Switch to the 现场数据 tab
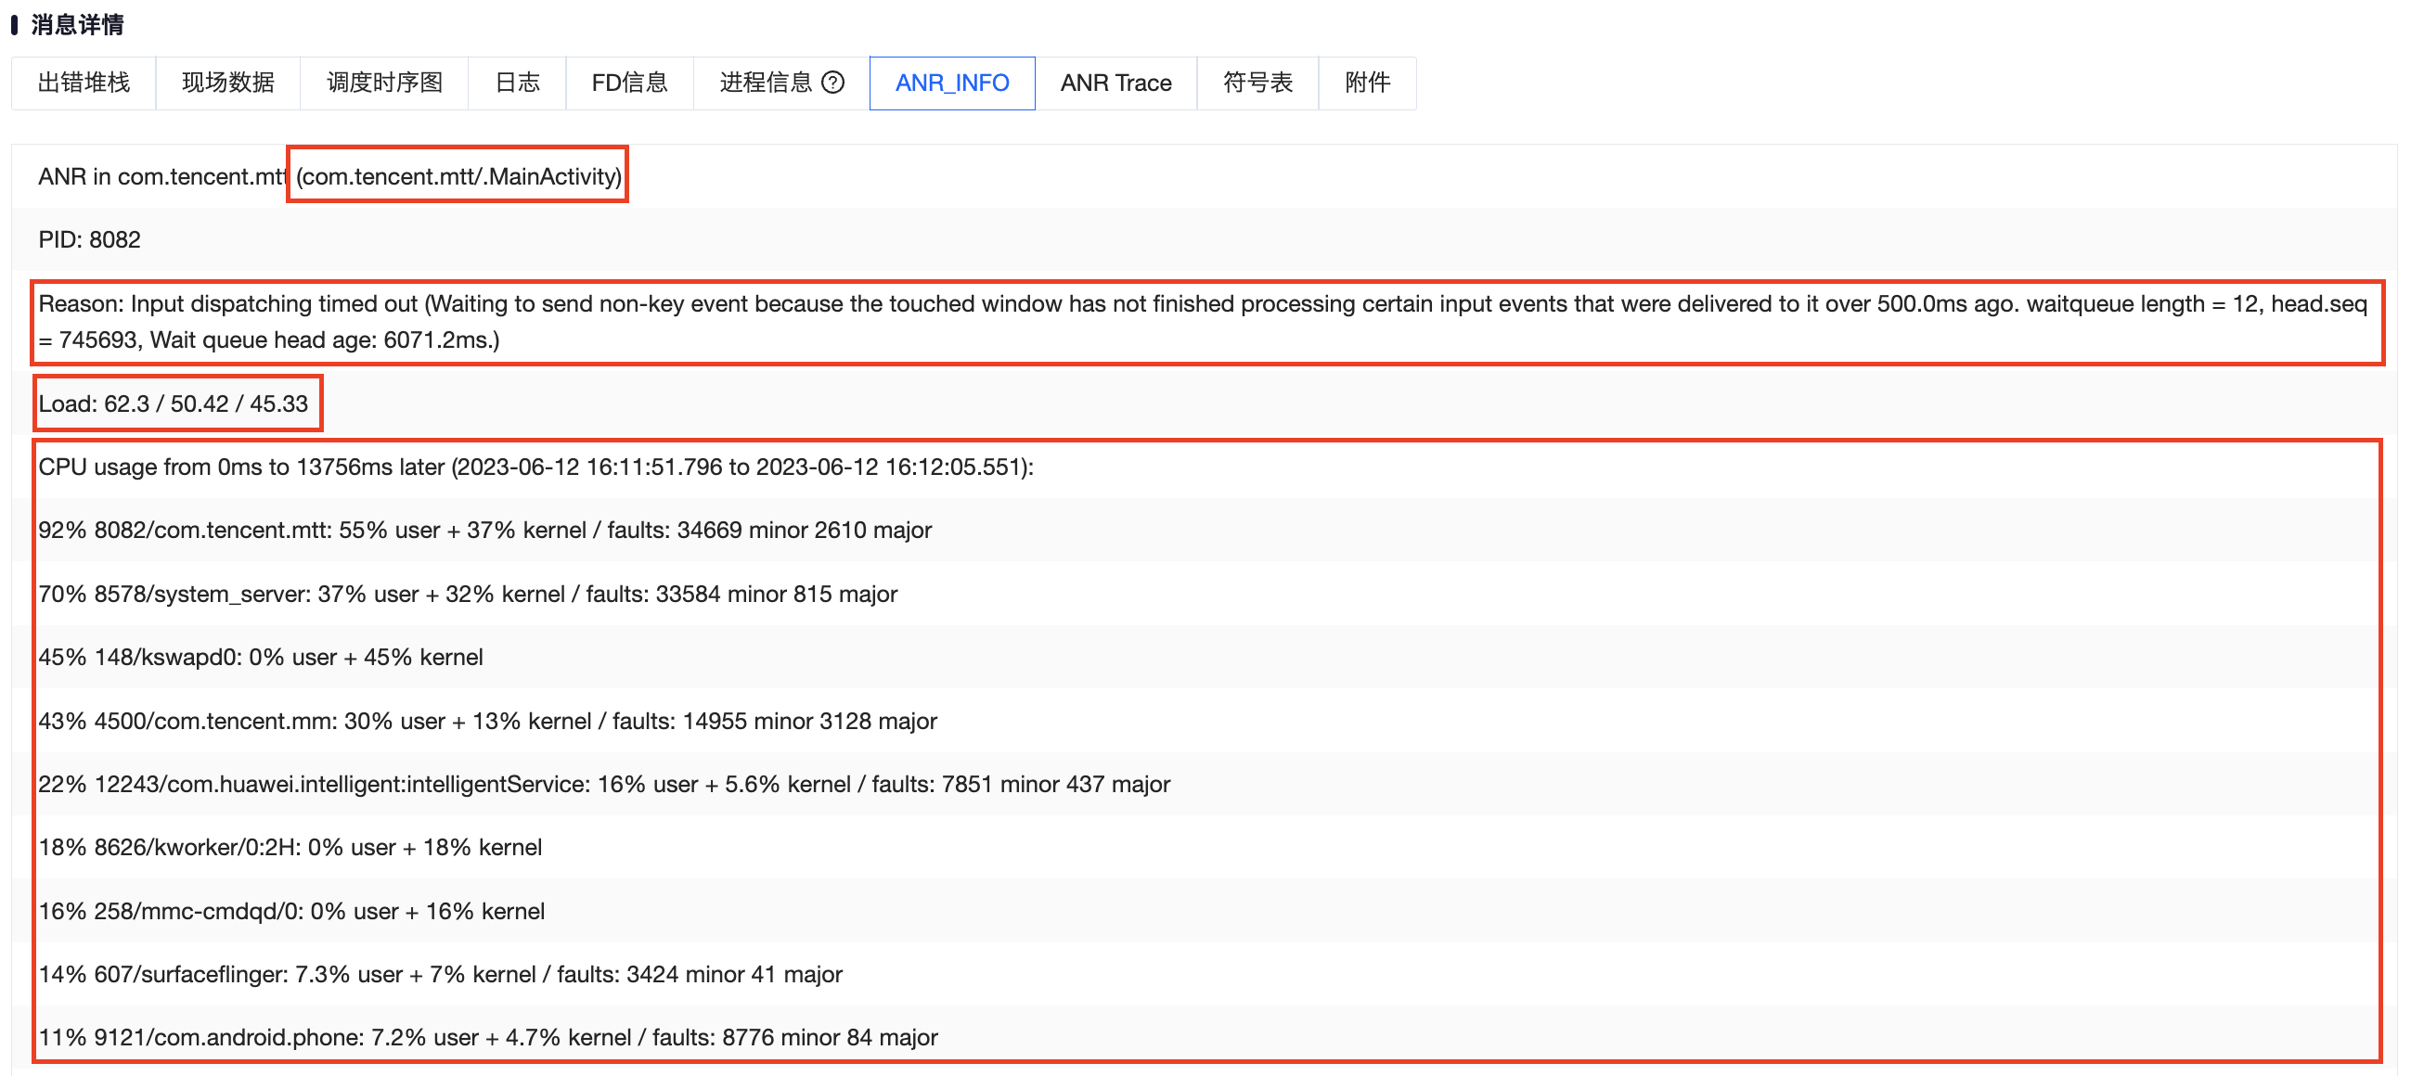 point(227,83)
